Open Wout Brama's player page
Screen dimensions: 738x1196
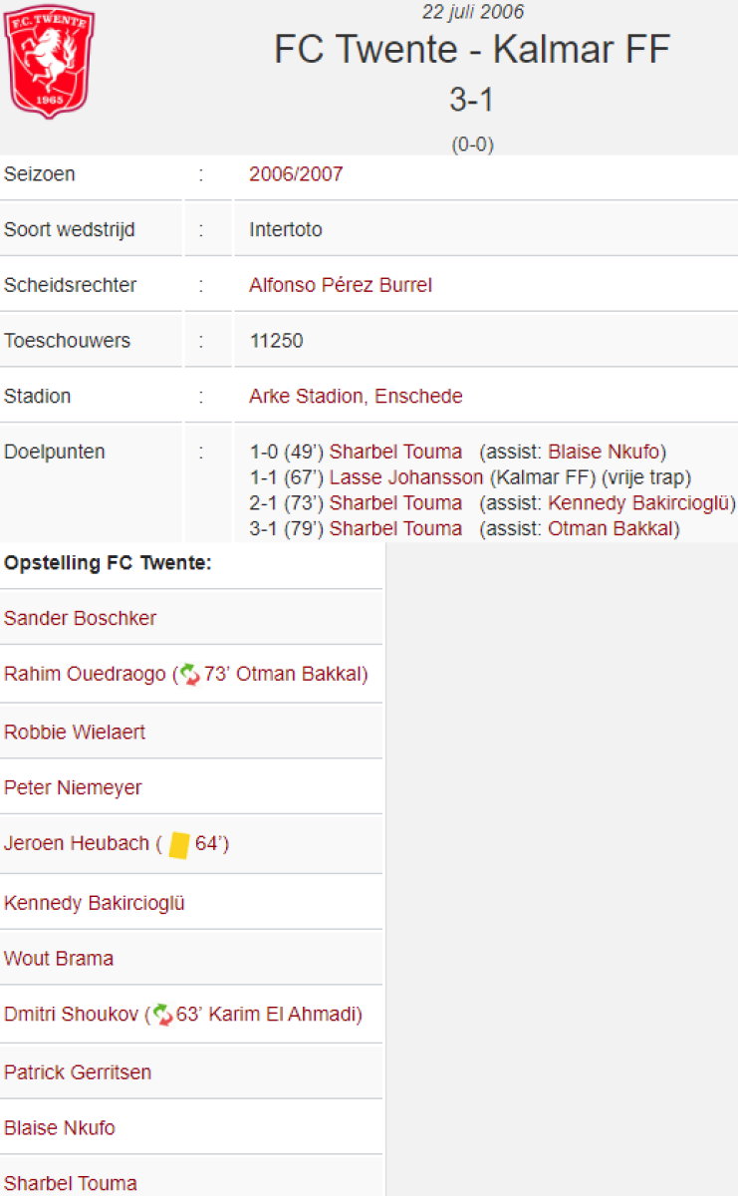59,958
